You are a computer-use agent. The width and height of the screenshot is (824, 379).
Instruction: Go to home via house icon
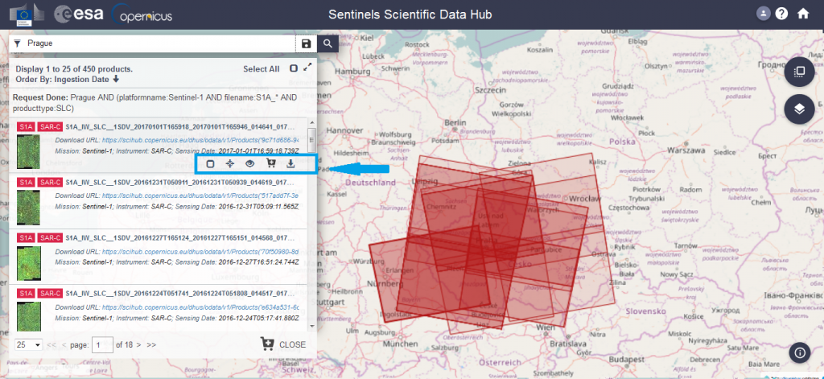[802, 14]
